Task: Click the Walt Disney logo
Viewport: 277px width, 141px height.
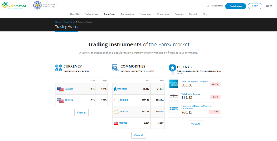Action: (173, 96)
